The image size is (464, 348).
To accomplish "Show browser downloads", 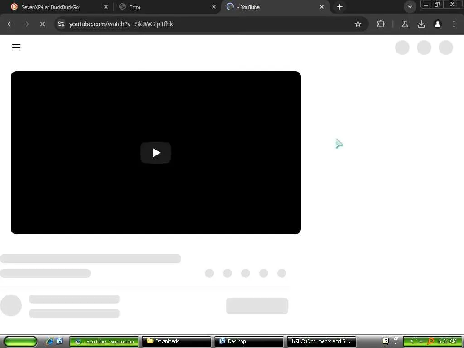I will click(421, 24).
